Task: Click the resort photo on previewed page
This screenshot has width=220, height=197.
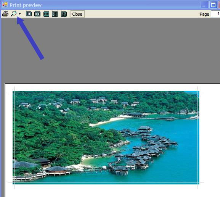Action: click(106, 138)
